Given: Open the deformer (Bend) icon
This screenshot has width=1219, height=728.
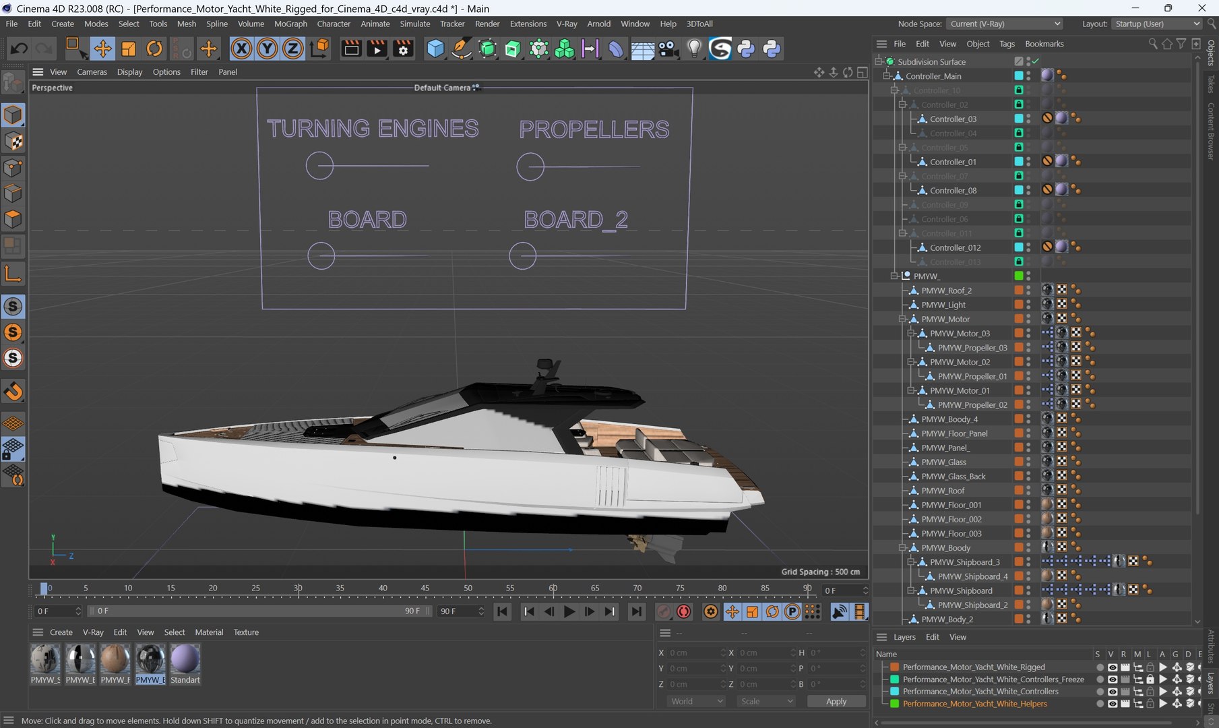Looking at the screenshot, I should (616, 49).
